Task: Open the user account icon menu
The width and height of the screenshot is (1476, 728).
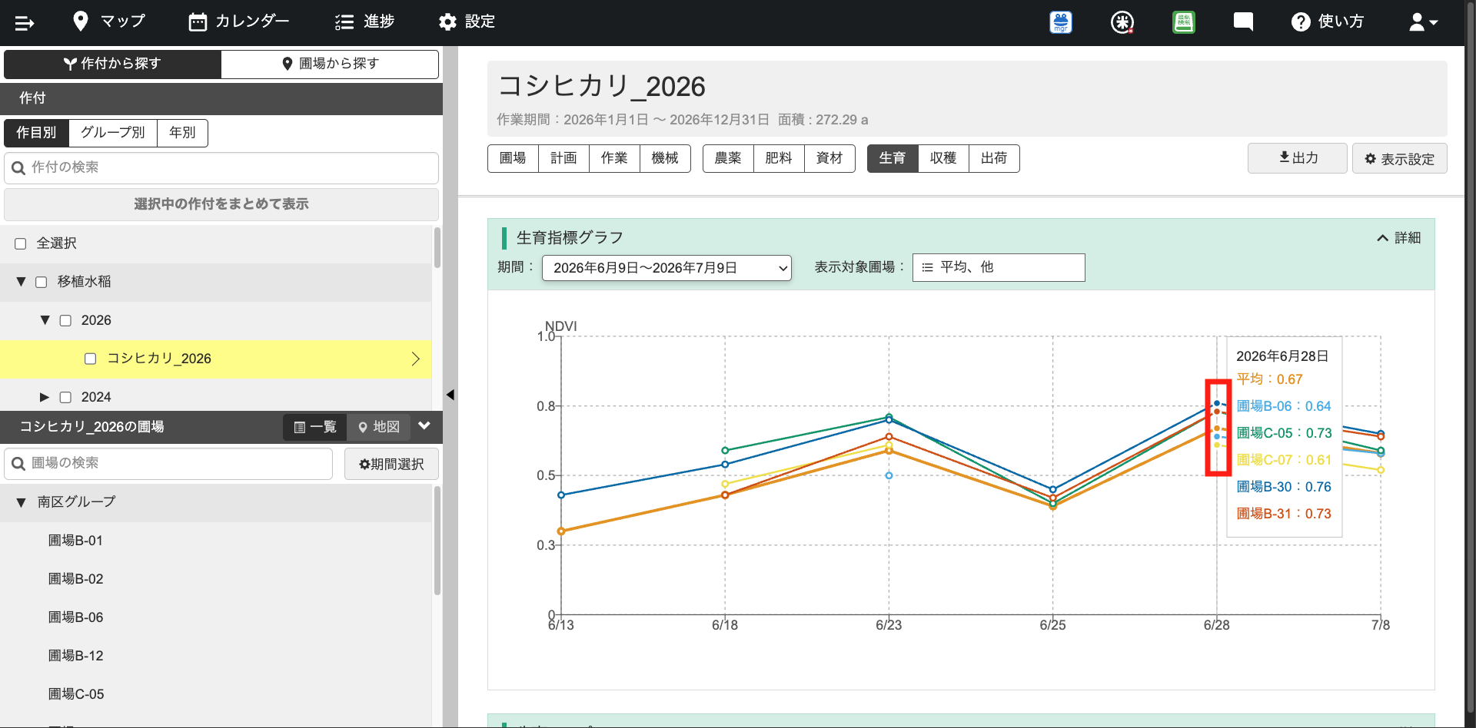Action: [1423, 22]
